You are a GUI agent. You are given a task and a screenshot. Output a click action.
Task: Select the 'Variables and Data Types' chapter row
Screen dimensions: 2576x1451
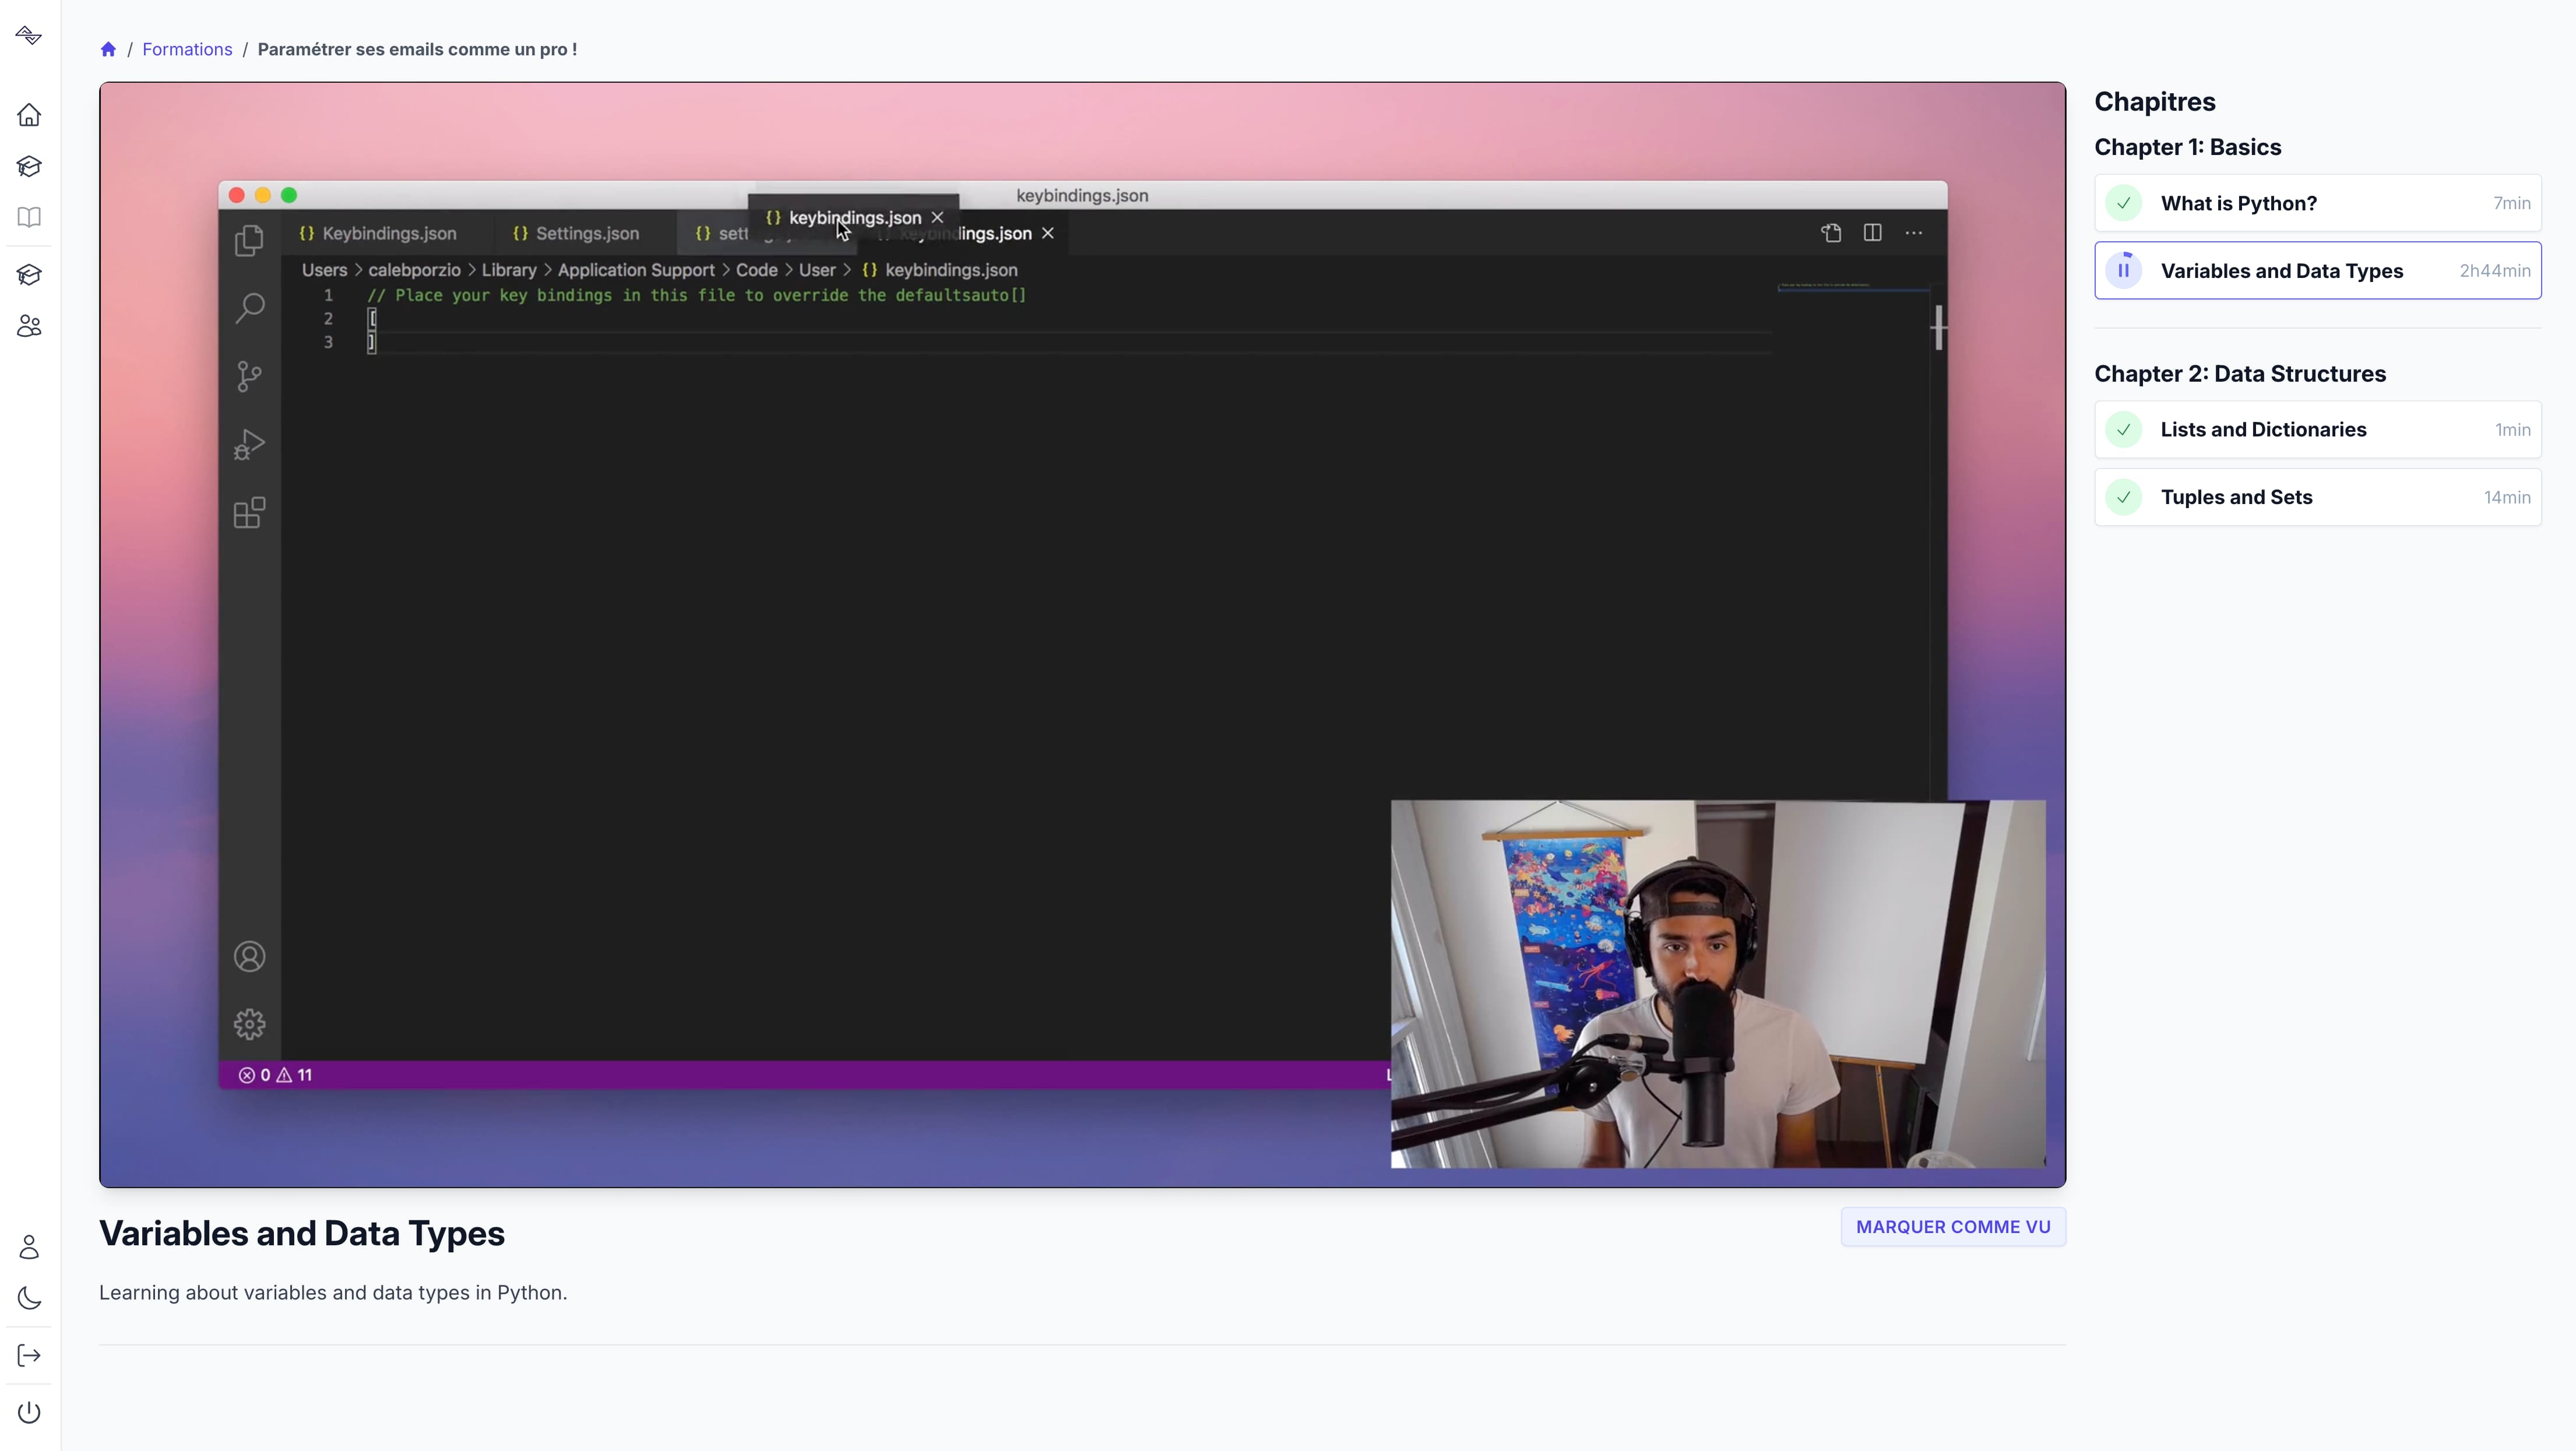pyautogui.click(x=2318, y=271)
